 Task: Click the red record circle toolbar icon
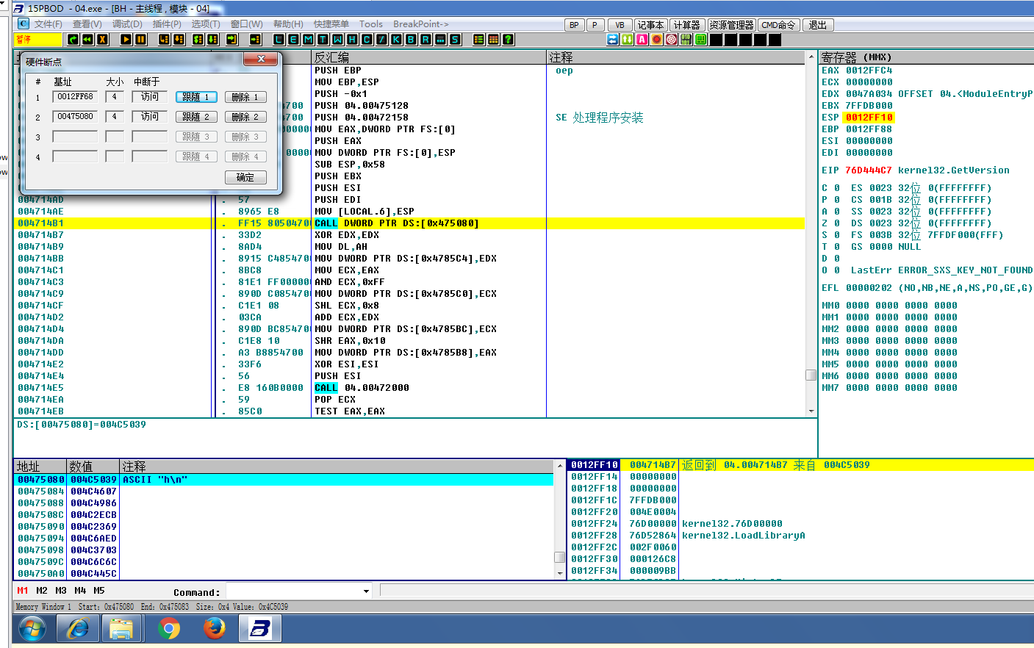(657, 40)
